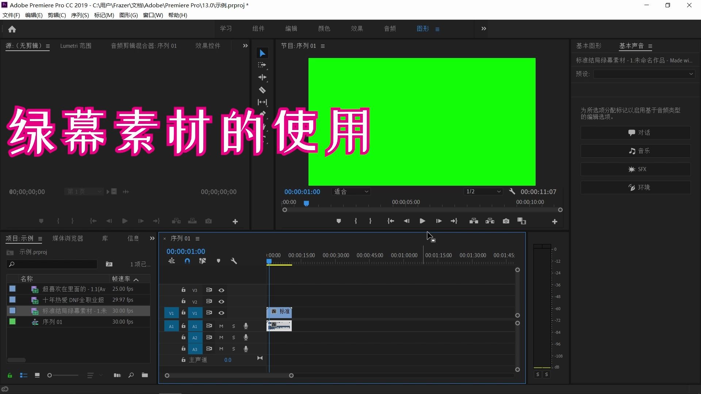The width and height of the screenshot is (701, 394).
Task: Open the 基本声音 panel menu
Action: [650, 46]
